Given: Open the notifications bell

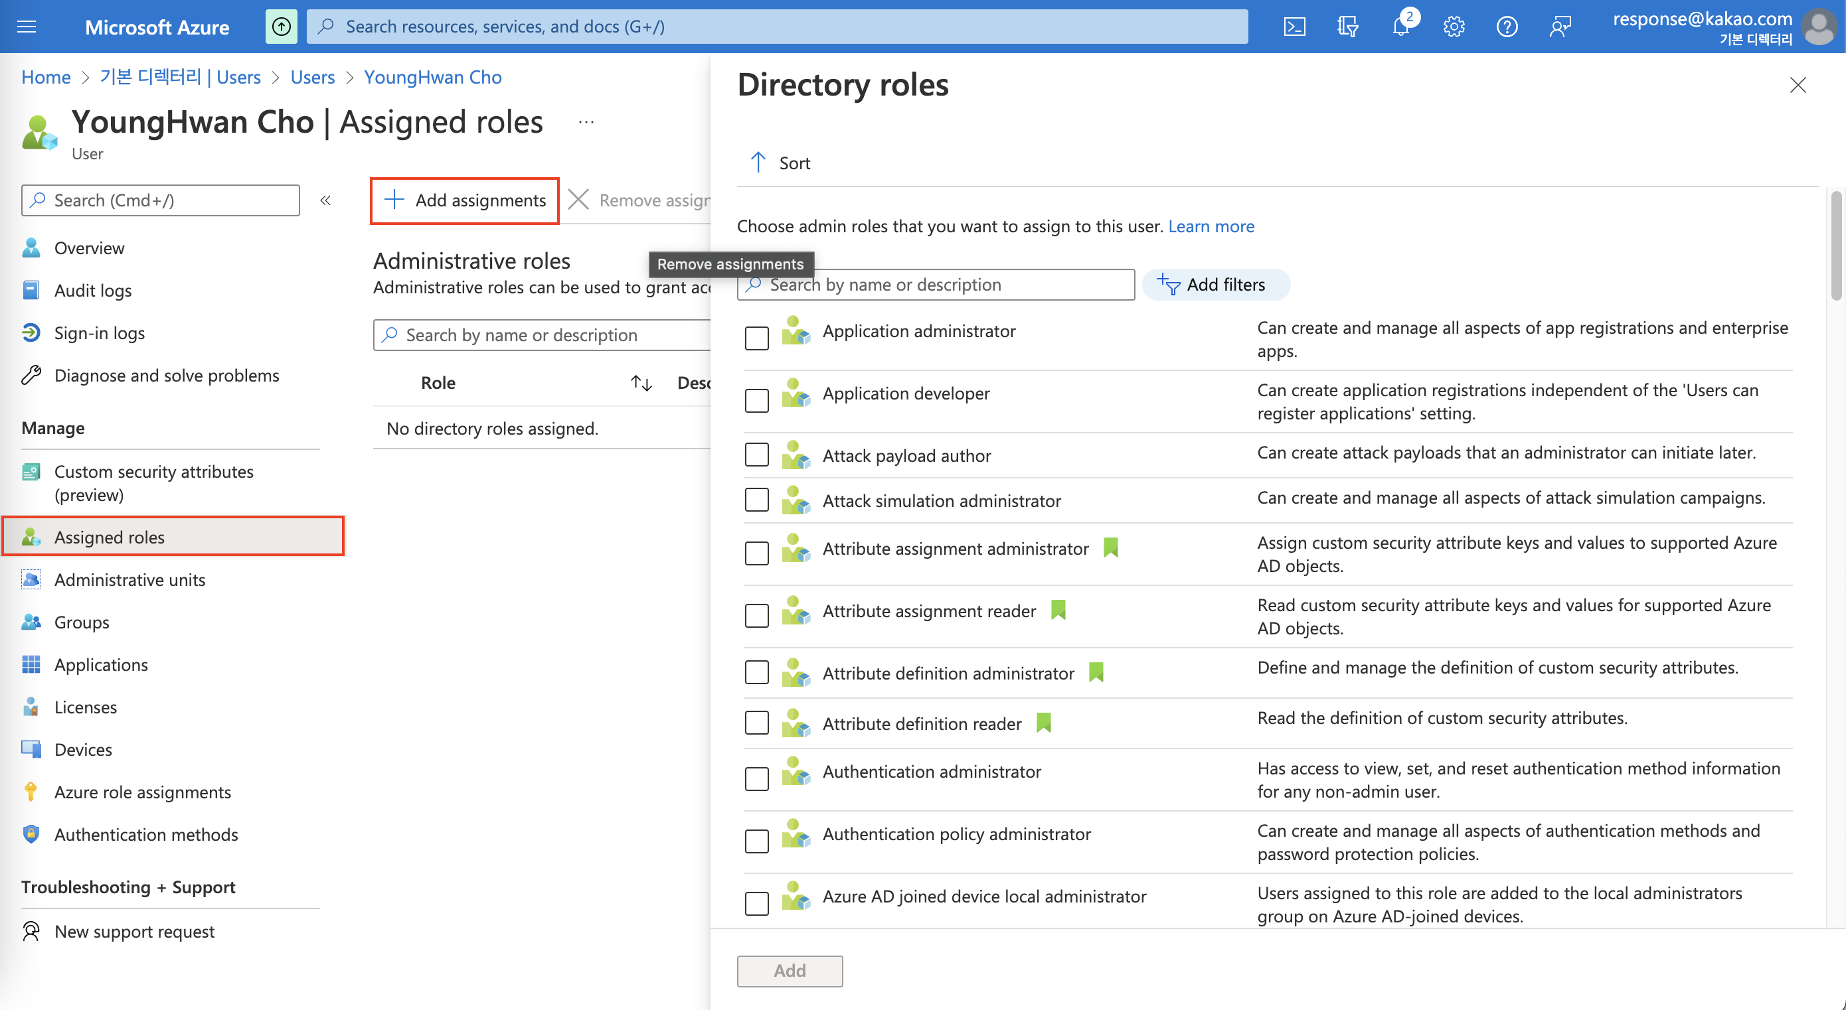Looking at the screenshot, I should pos(1401,27).
